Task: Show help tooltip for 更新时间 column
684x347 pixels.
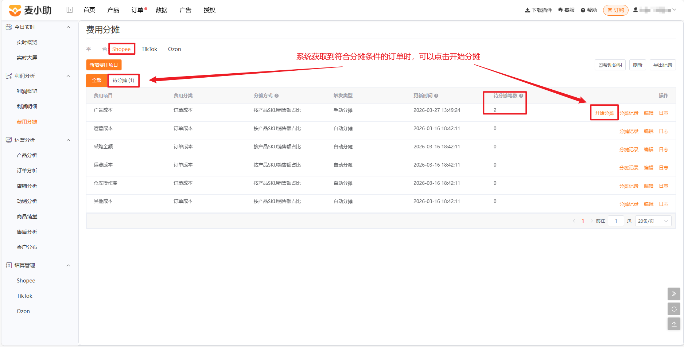Action: 436,96
